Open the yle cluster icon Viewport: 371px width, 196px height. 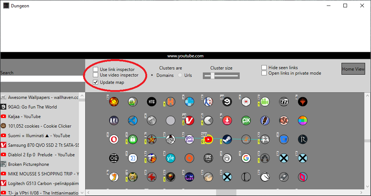point(170,158)
